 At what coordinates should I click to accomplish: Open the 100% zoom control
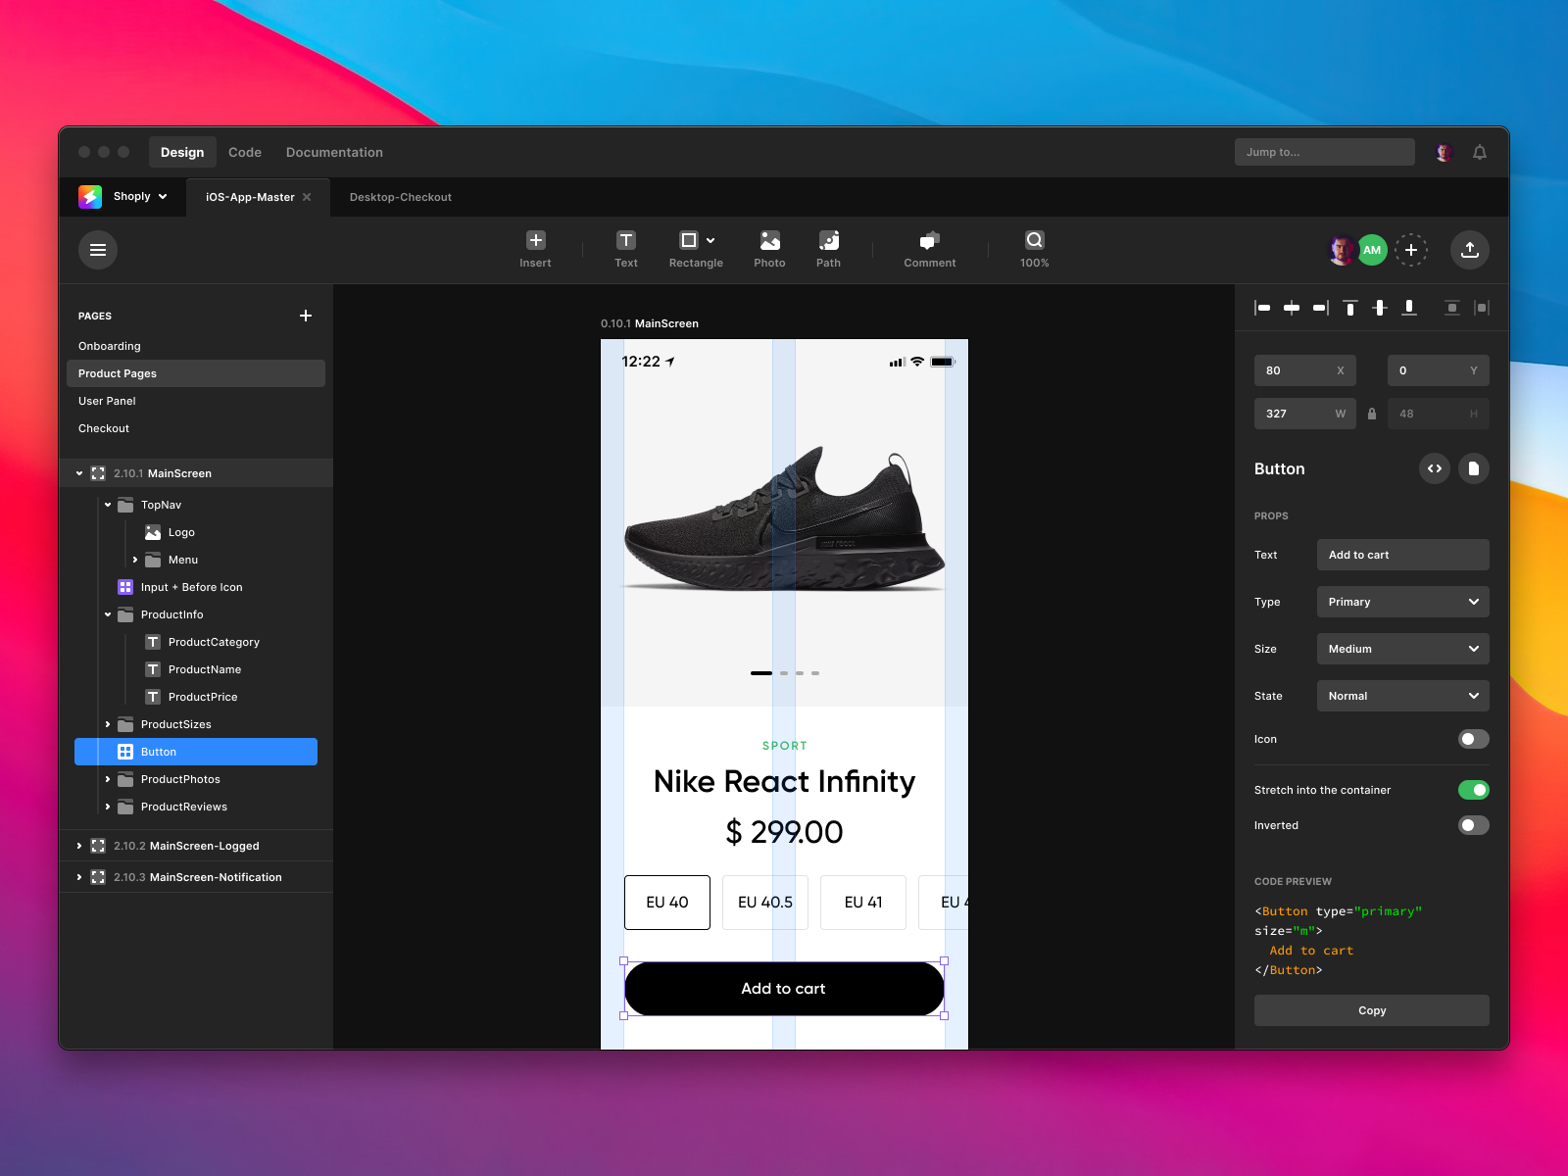(x=1034, y=249)
